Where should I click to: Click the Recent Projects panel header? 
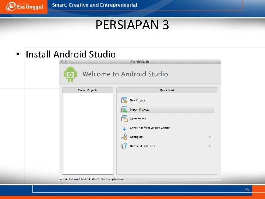click(88, 90)
